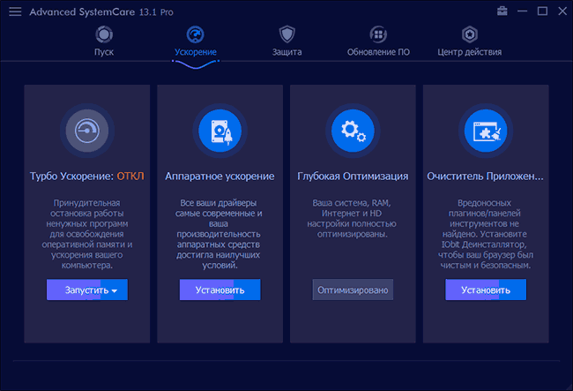Switch to the Пуск tab
Image resolution: width=573 pixels, height=391 pixels.
point(104,52)
